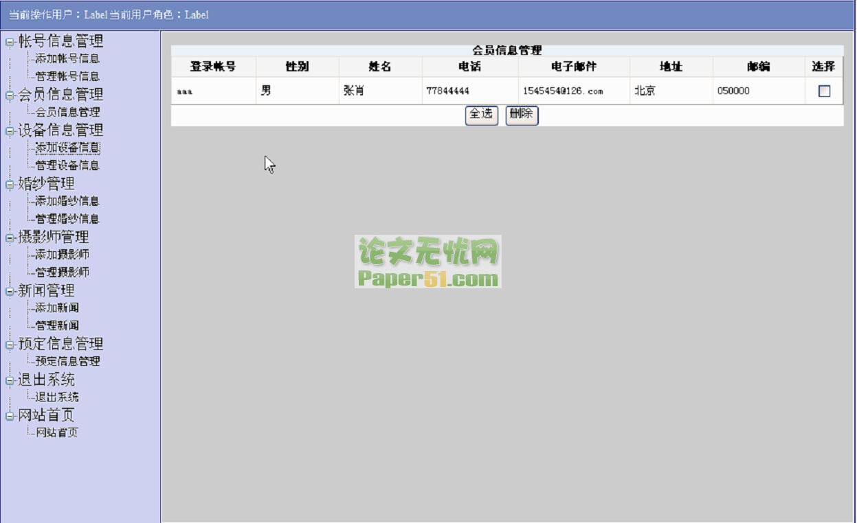Collapse the 新闻管理 tree node

[10, 292]
